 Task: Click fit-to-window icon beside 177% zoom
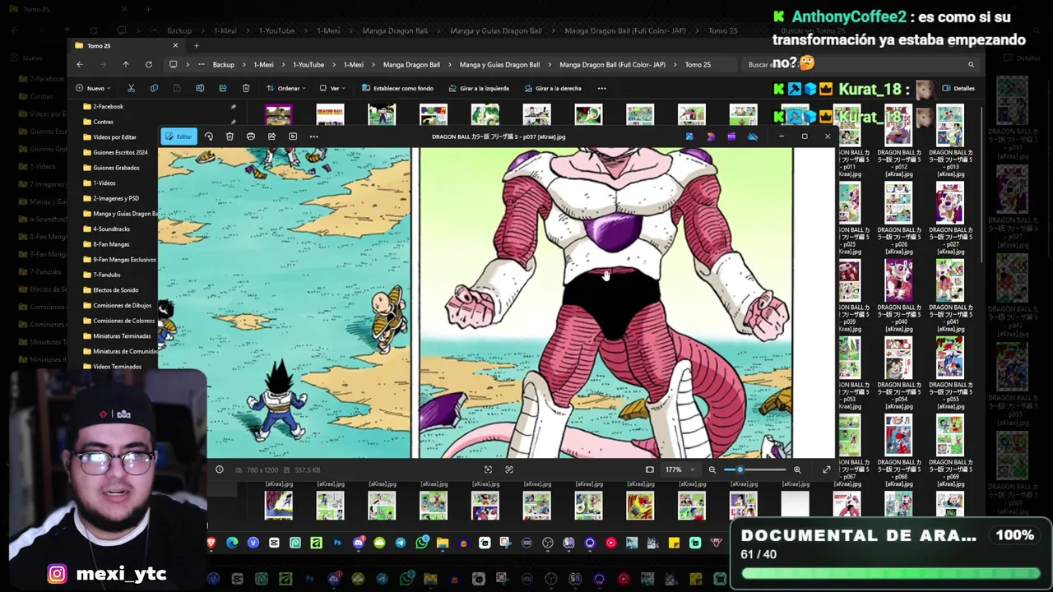pos(650,469)
